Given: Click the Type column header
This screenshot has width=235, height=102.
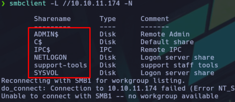Looking at the screenshot, I should coord(108,19).
